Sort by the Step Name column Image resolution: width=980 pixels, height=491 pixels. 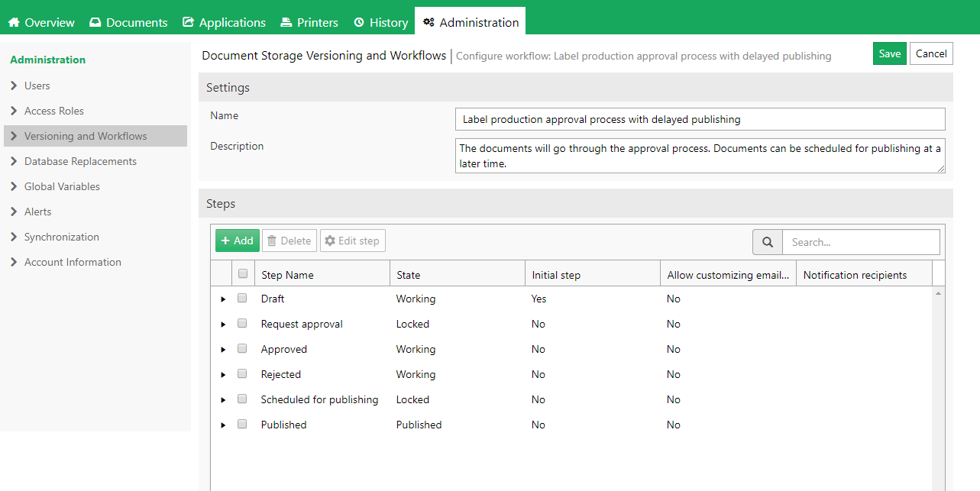click(322, 274)
